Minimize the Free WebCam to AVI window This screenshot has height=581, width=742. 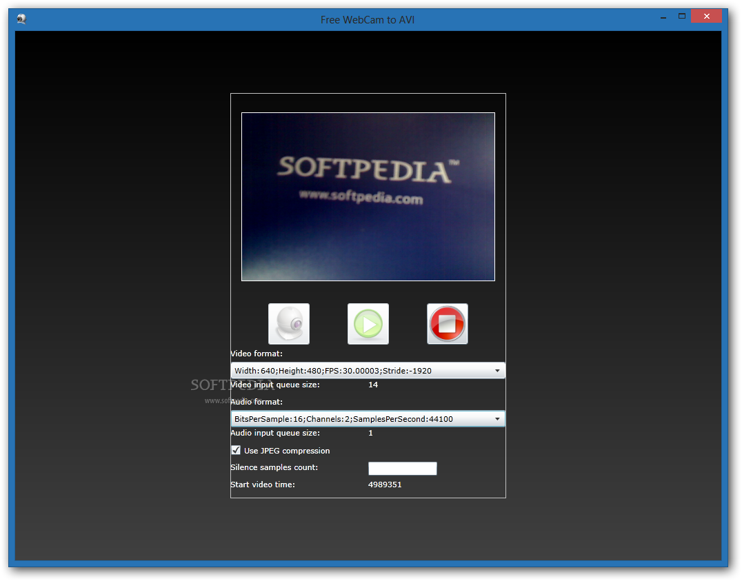coord(663,17)
